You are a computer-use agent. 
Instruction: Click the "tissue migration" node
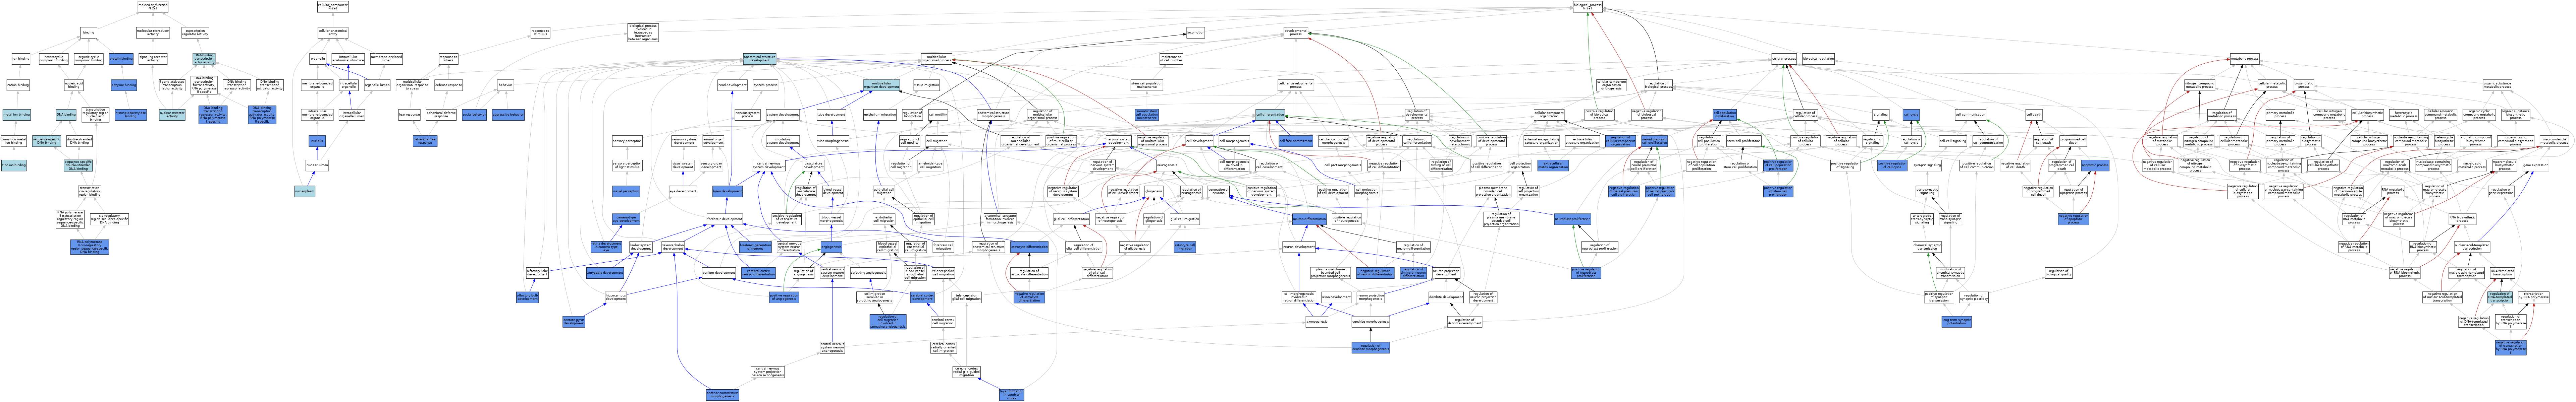click(x=927, y=85)
